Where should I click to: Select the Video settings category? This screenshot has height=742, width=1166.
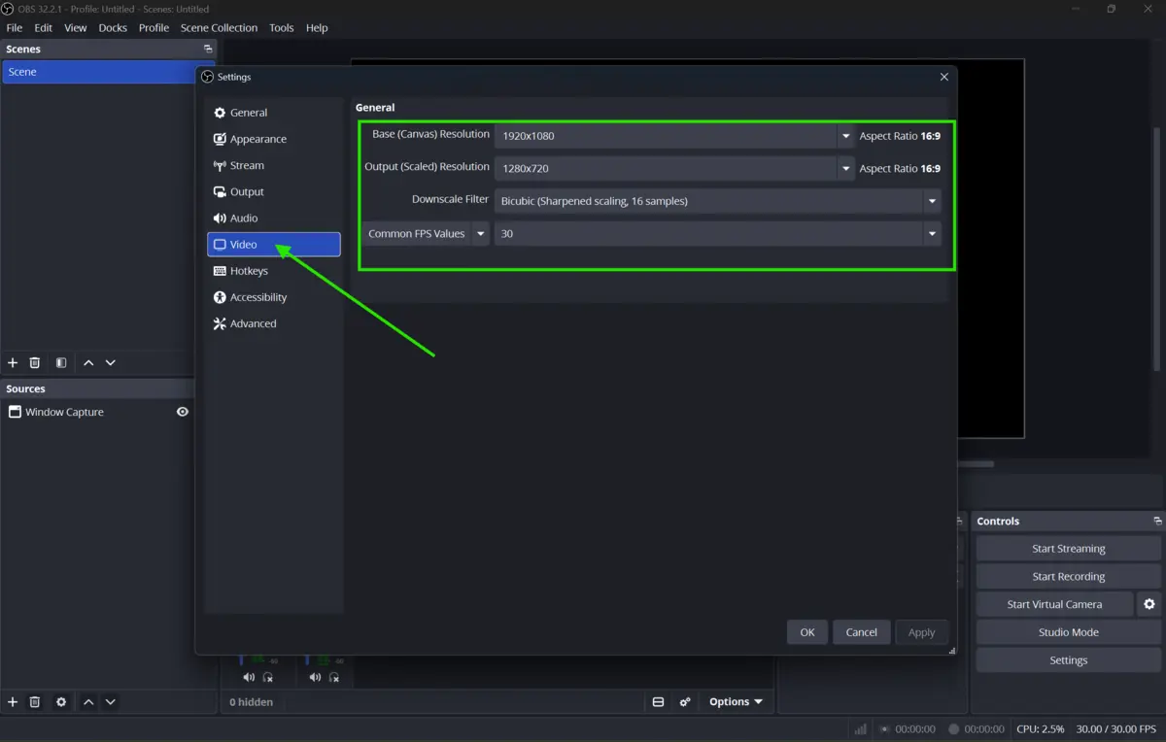(274, 245)
